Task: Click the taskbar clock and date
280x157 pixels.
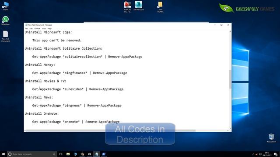Action: pos(267,154)
